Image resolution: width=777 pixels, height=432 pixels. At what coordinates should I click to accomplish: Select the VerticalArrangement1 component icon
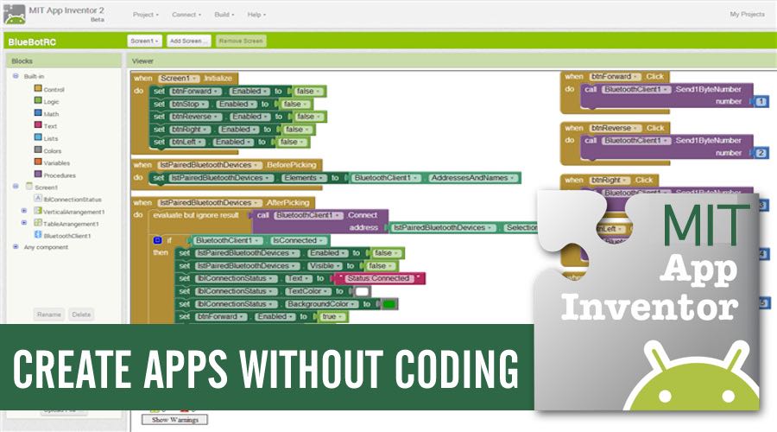pos(38,210)
